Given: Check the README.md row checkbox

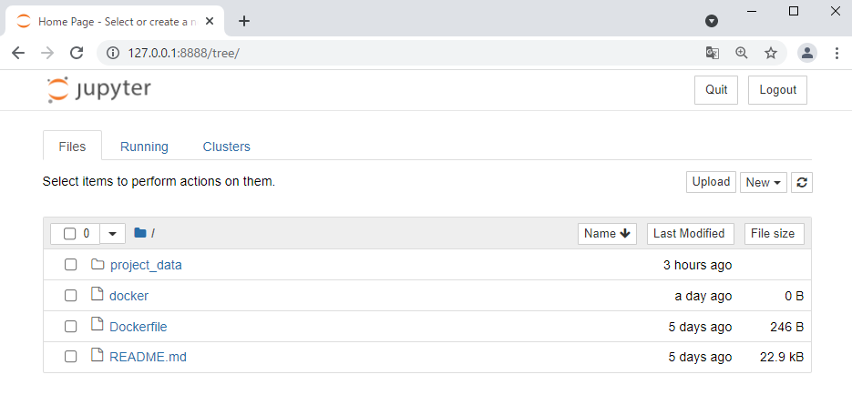Looking at the screenshot, I should tap(71, 357).
